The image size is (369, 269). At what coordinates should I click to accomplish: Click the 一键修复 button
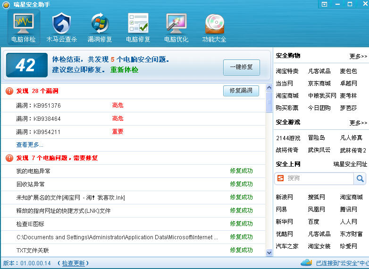[x=241, y=67]
